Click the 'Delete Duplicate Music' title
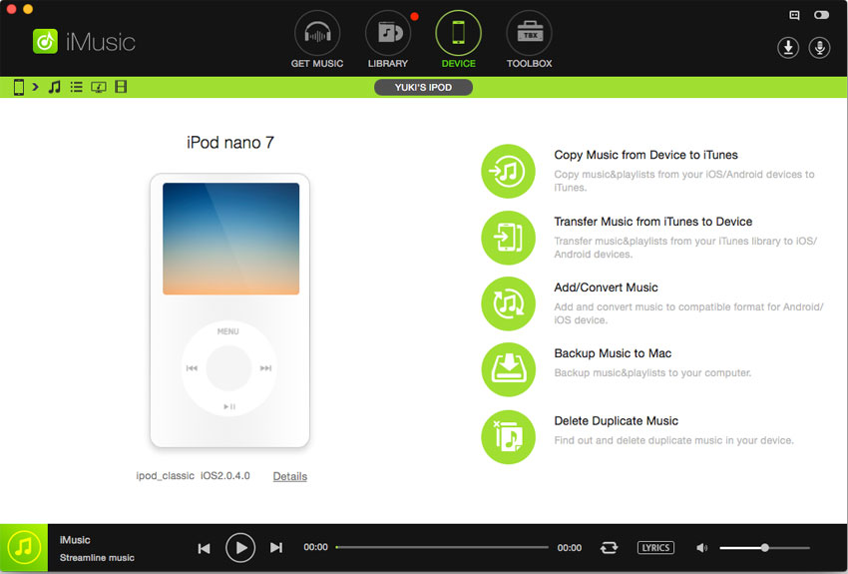Screen dimensions: 848x574 [616, 421]
